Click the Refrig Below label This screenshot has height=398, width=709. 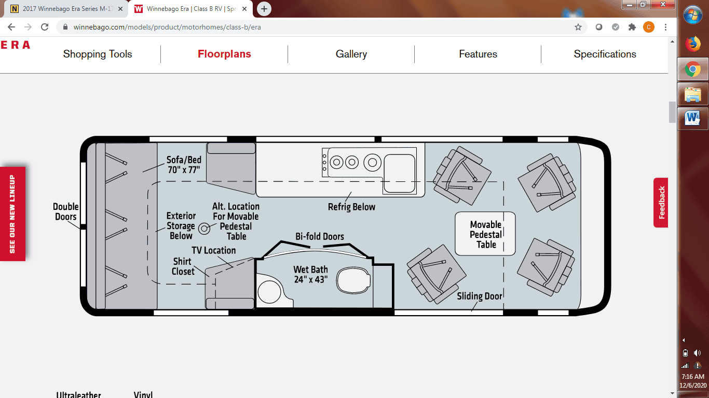[x=351, y=207]
